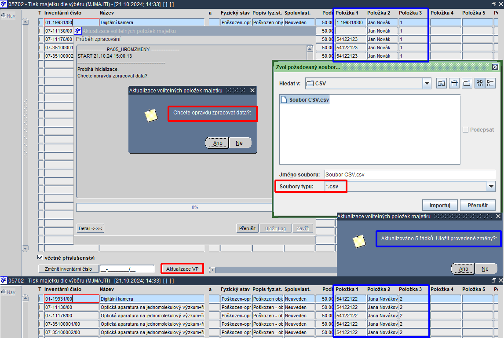Switch file chooser to details view
Viewport: 504px width, 338px height.
490,83
